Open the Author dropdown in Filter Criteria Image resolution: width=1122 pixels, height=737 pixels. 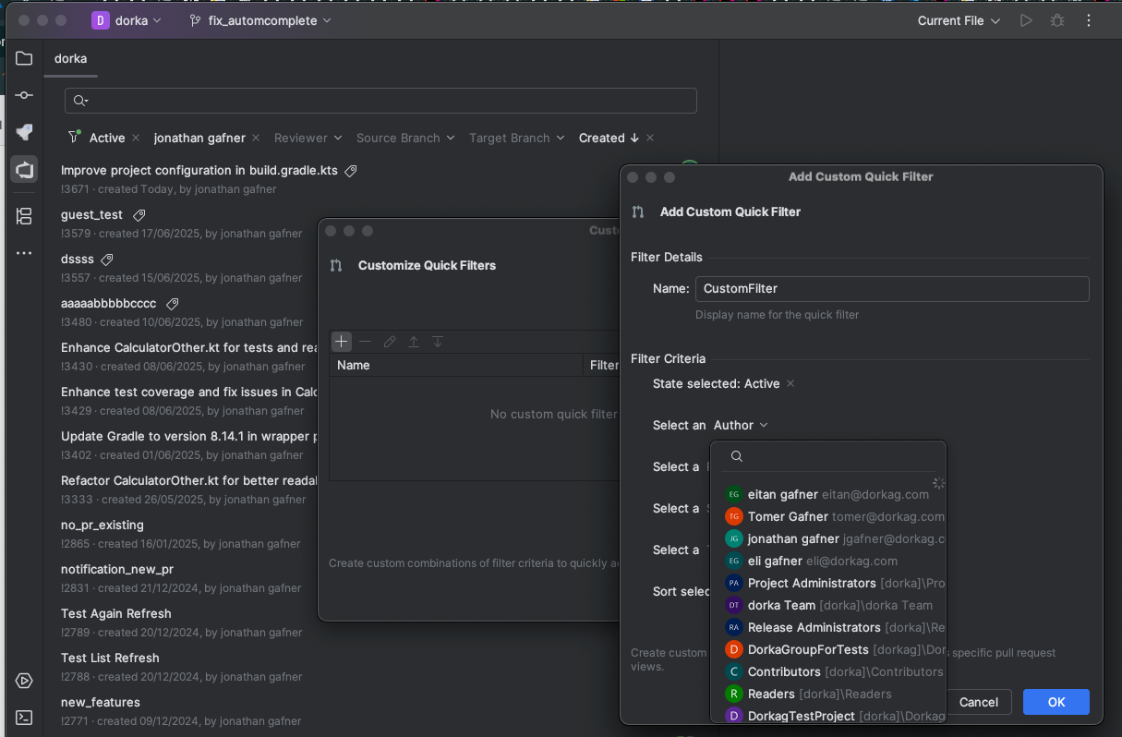click(741, 425)
